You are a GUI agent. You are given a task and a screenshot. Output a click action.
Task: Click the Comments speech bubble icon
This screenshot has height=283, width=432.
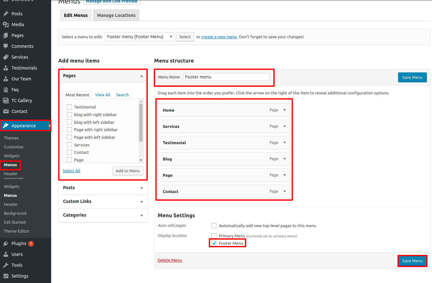click(x=6, y=46)
